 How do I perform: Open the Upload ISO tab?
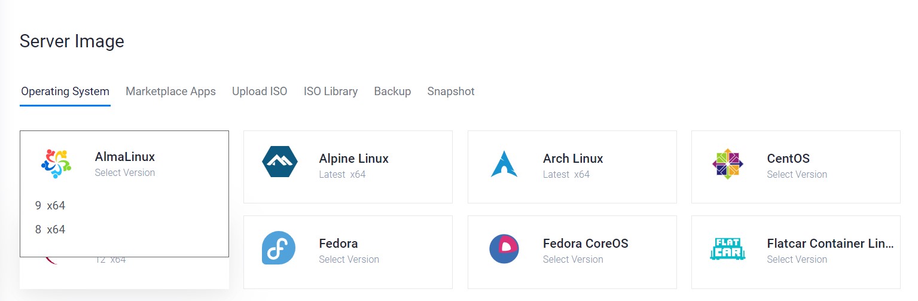point(260,92)
